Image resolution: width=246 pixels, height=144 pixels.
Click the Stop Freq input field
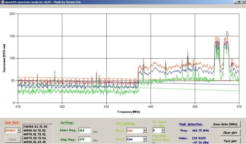click(85, 139)
